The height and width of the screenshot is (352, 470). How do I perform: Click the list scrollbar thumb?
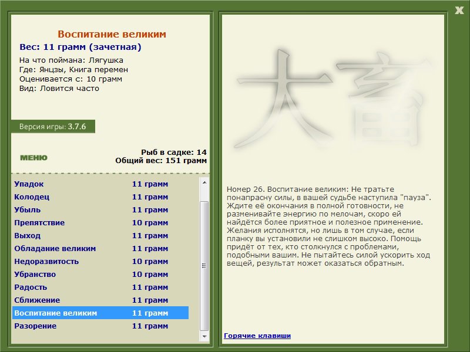204,266
